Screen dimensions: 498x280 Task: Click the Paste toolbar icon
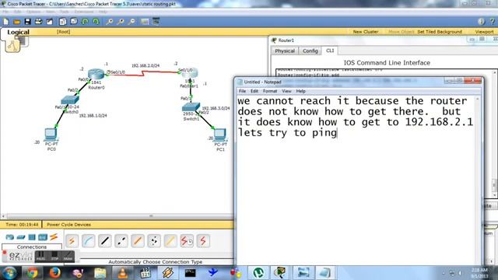point(74,22)
